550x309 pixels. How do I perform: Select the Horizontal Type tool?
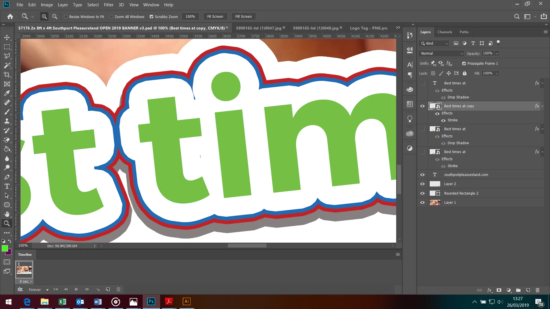tap(7, 187)
